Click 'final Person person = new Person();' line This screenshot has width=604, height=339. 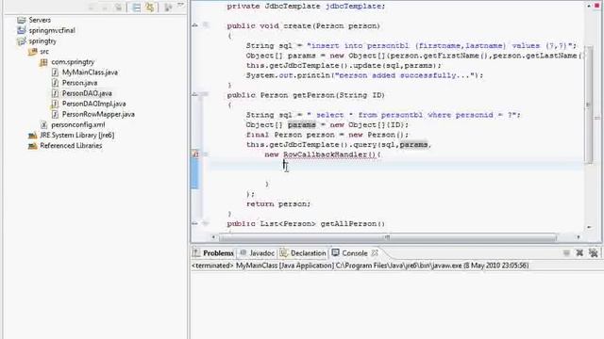tap(327, 135)
